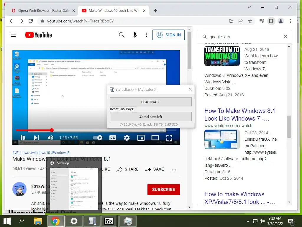Enable miniplayer mode

click(x=141, y=138)
